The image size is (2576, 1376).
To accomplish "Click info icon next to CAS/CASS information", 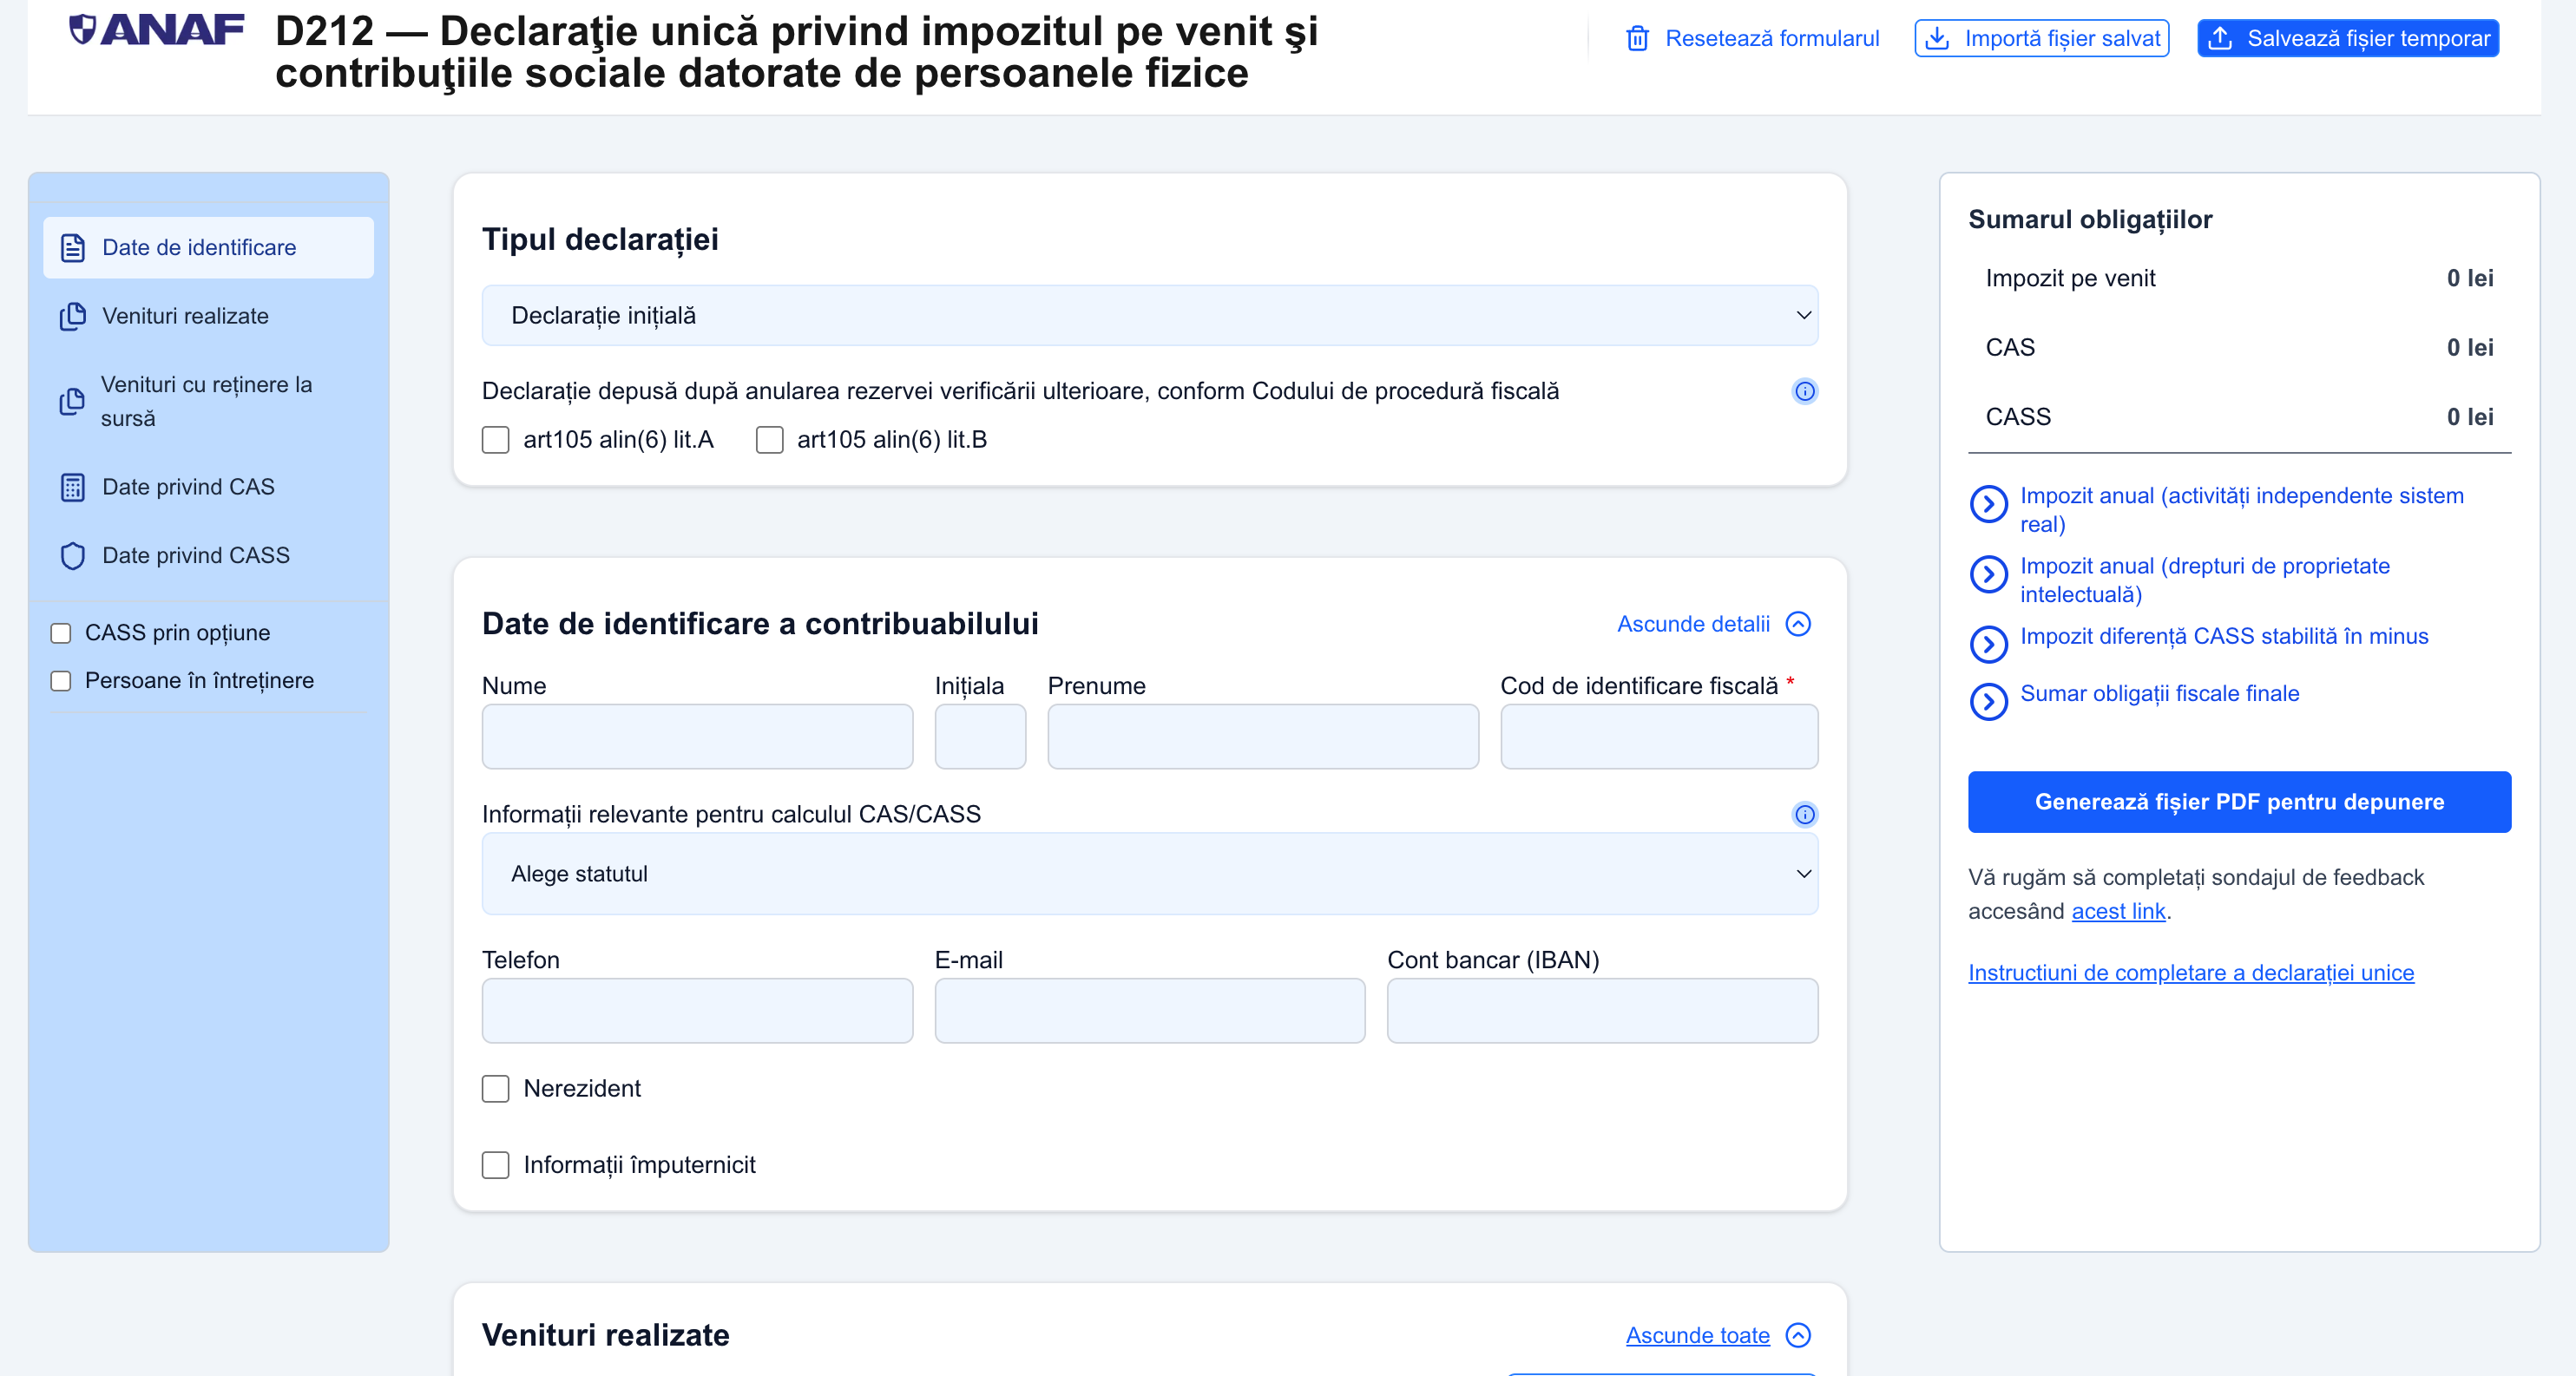I will 1804,815.
